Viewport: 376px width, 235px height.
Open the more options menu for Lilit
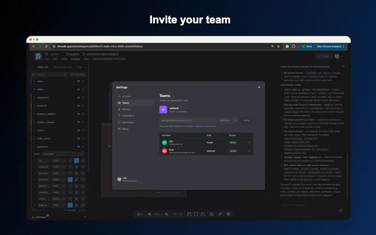[249, 142]
